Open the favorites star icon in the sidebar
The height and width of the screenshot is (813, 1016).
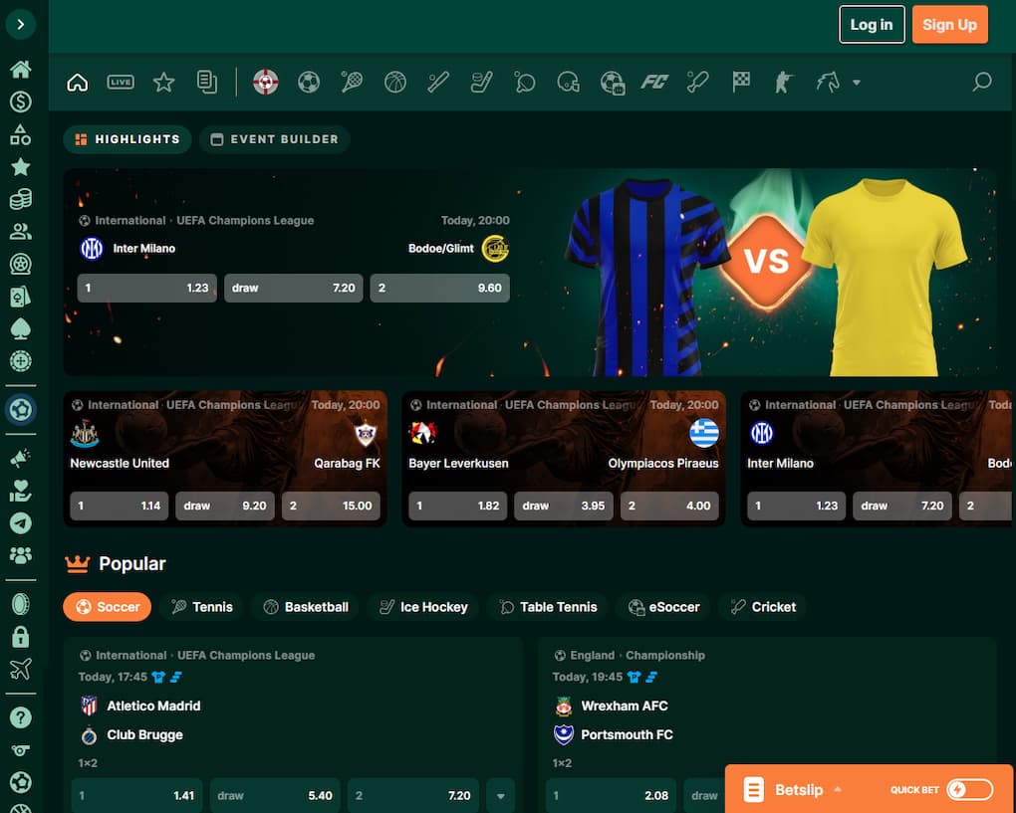[x=21, y=167]
